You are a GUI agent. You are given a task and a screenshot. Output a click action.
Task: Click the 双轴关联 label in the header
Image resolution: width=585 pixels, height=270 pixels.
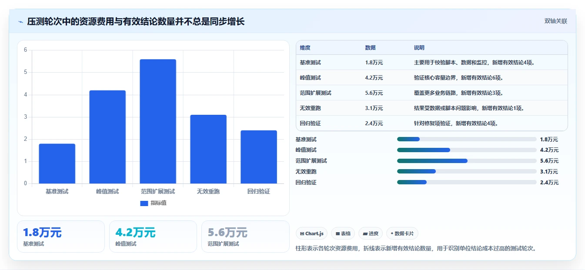click(x=555, y=21)
